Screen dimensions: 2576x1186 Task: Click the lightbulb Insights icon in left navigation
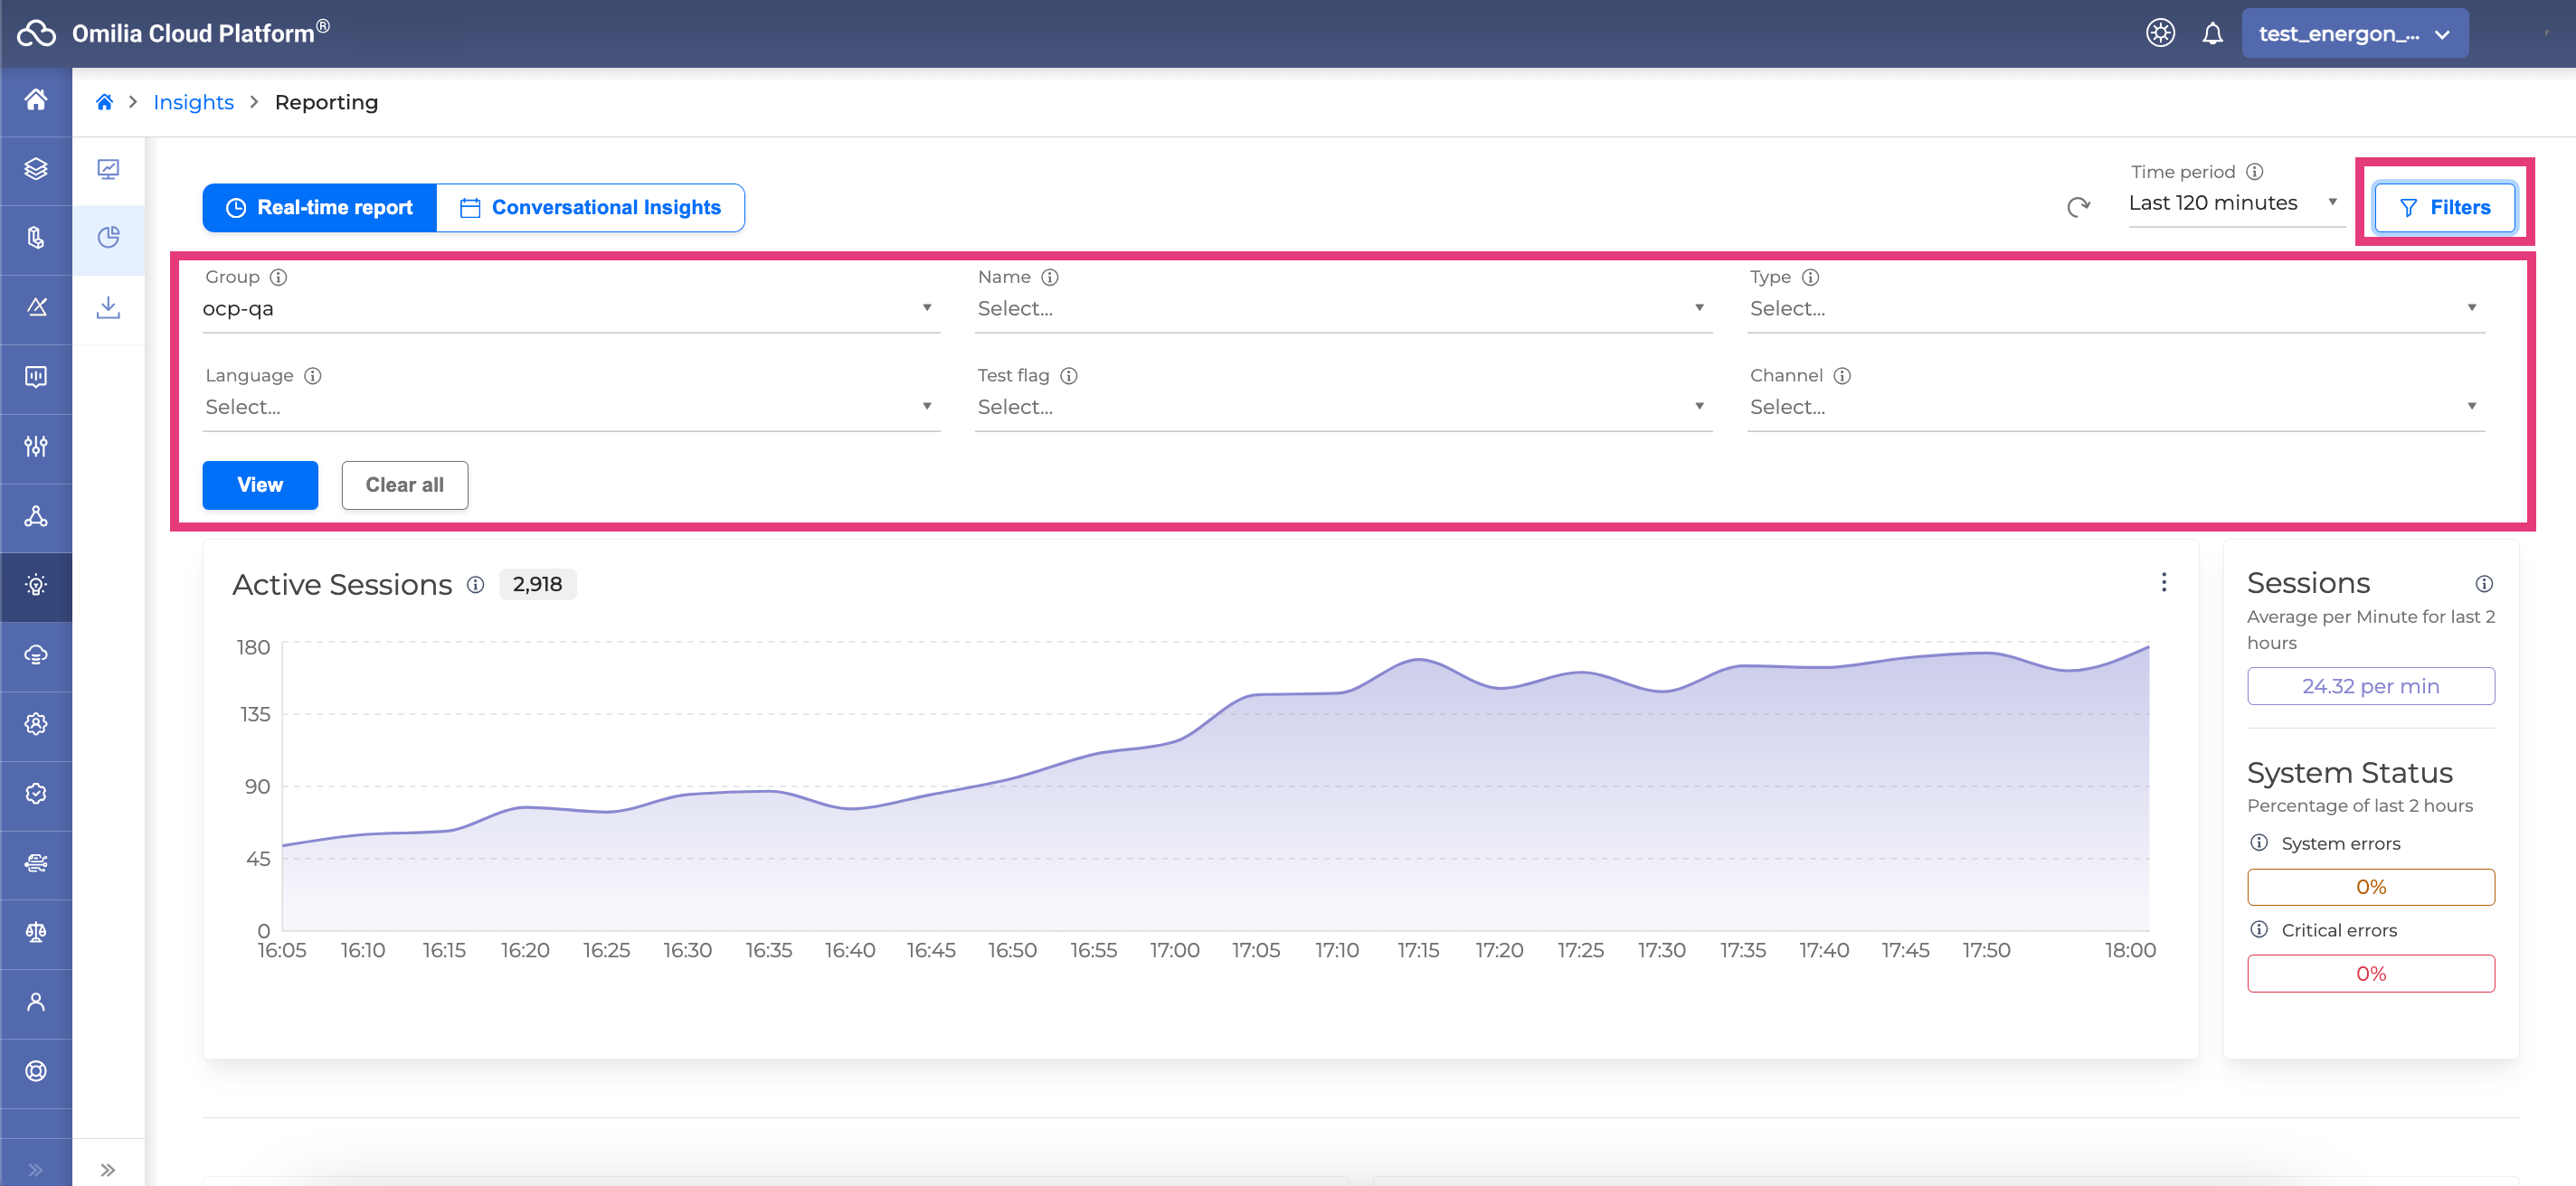(x=36, y=586)
